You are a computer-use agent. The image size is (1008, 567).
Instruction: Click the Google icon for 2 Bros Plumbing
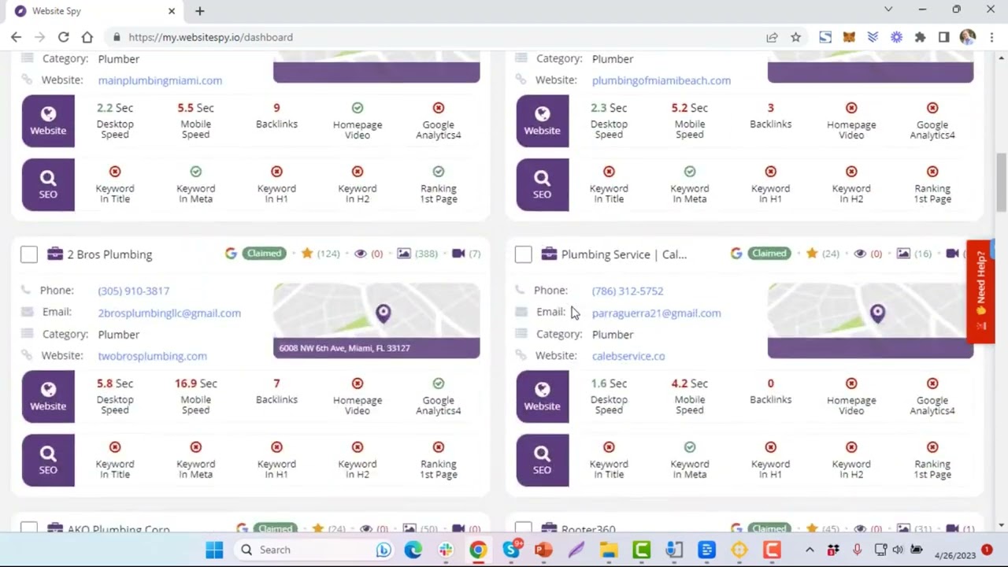click(231, 254)
